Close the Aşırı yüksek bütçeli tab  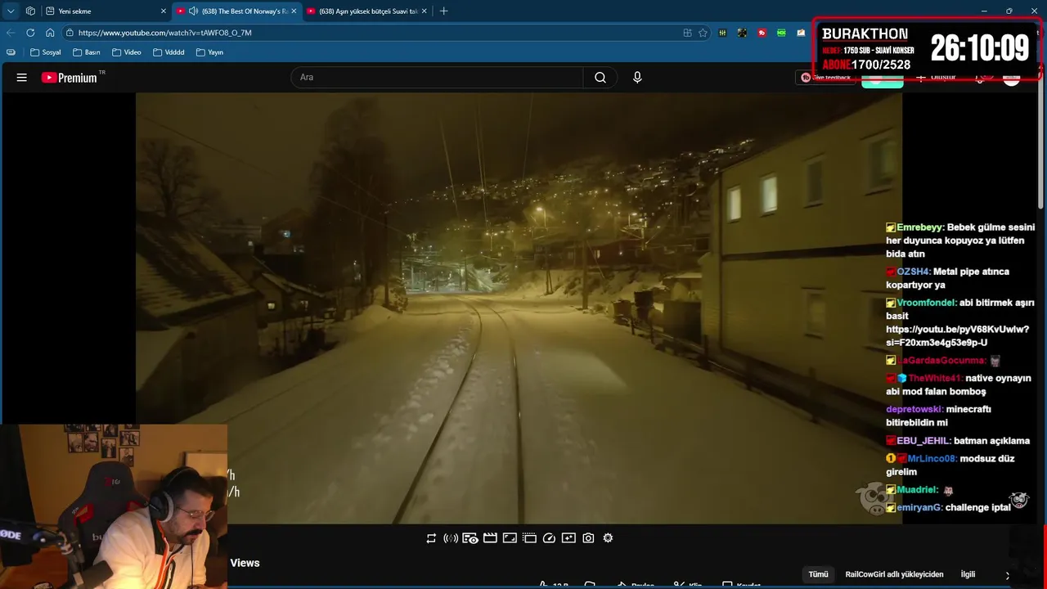pos(425,11)
